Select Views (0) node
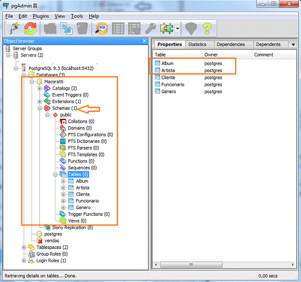The height and width of the screenshot is (282, 301). [77, 221]
